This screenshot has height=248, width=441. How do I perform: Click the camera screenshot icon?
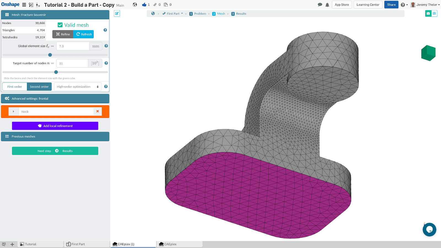pos(428,14)
